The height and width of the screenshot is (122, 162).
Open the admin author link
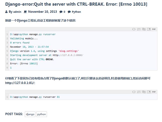(17, 12)
